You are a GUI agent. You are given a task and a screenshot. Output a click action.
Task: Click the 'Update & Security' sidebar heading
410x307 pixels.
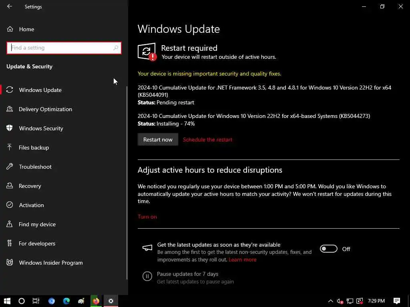[x=29, y=67]
